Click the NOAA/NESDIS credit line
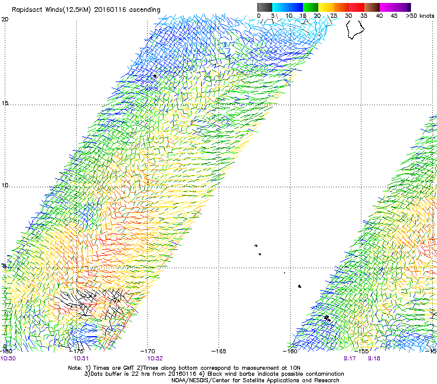This screenshot has height=384, width=437. [255, 380]
